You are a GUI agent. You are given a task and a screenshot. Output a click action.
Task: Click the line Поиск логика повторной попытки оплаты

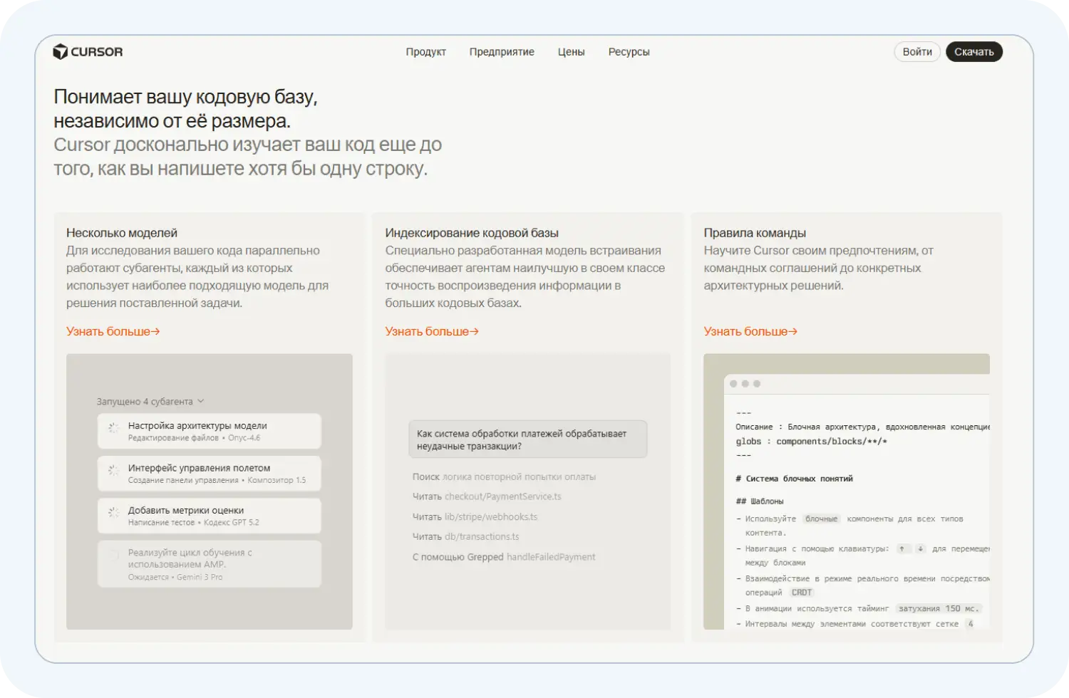pos(504,476)
